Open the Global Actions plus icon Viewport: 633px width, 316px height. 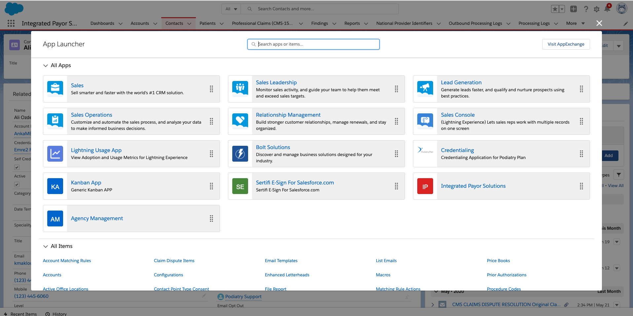click(x=574, y=9)
